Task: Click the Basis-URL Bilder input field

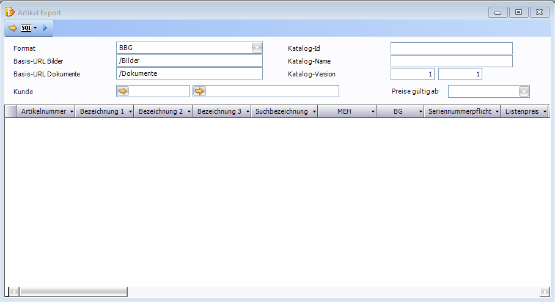Action: click(x=189, y=61)
